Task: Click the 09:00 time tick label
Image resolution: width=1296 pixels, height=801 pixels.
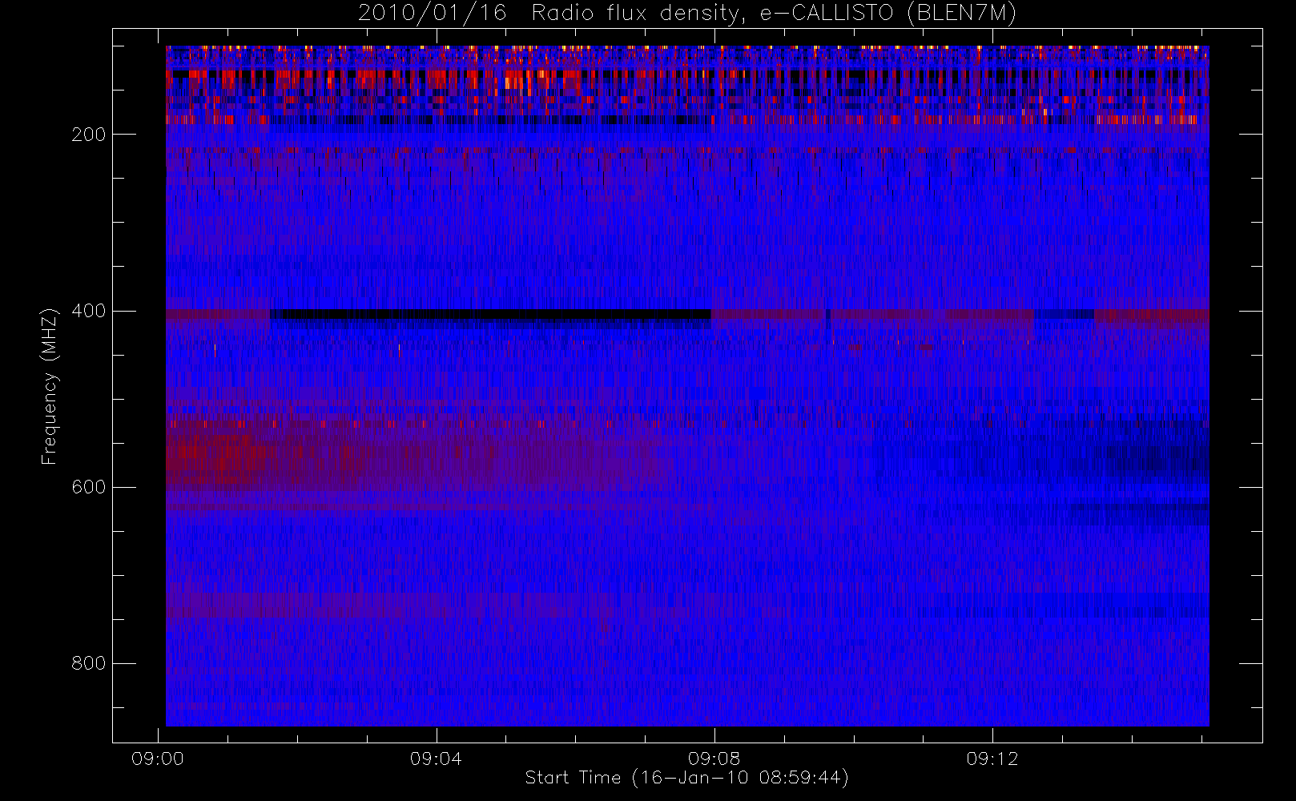Action: click(158, 759)
